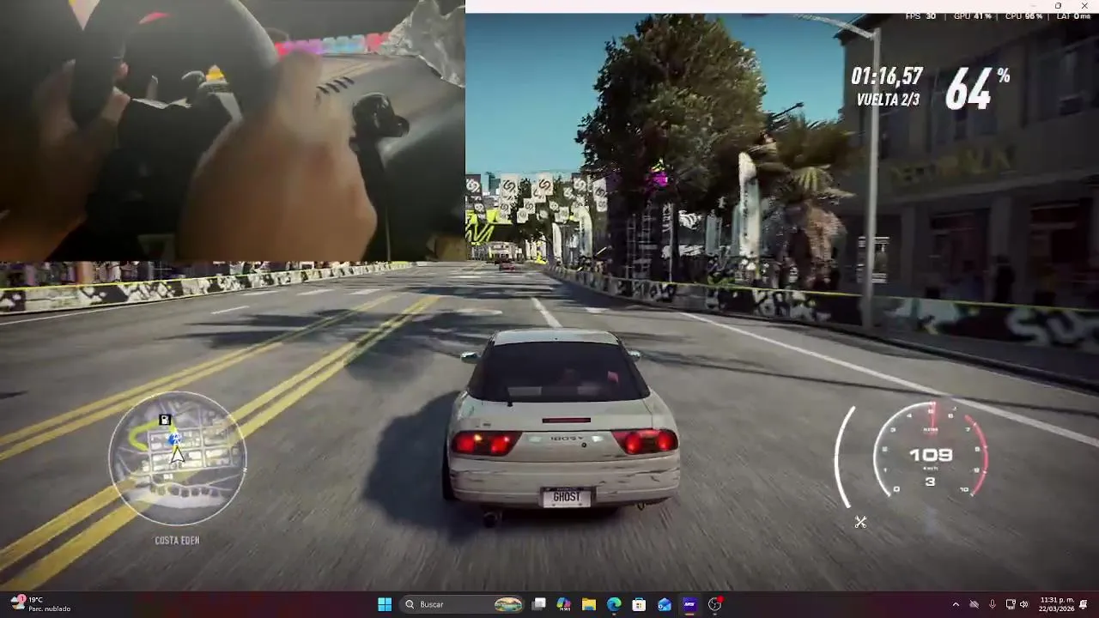
Task: Open Task View from the taskbar
Action: pyautogui.click(x=539, y=604)
